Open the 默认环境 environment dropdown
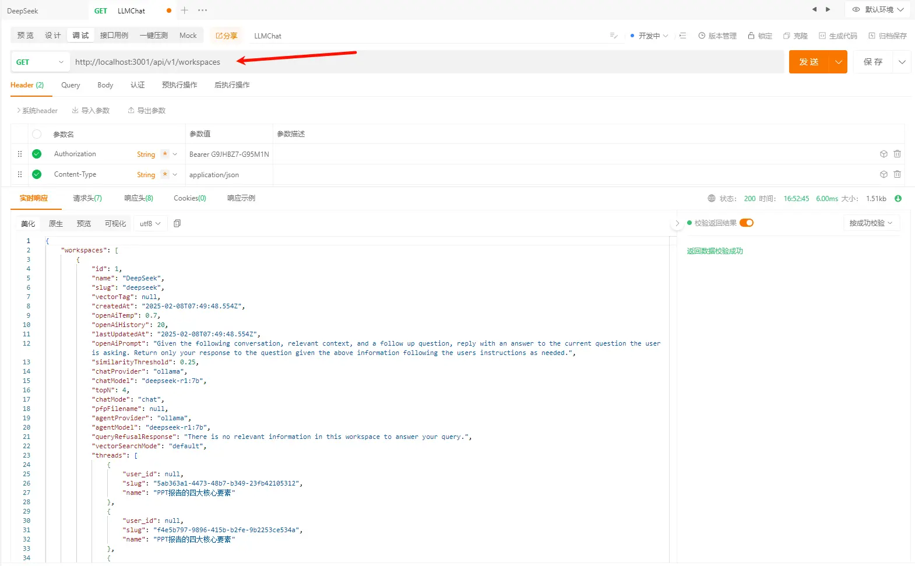915x566 pixels. (x=877, y=9)
